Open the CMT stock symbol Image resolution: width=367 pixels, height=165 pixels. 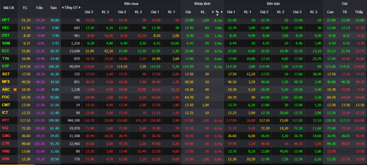pos(6,105)
